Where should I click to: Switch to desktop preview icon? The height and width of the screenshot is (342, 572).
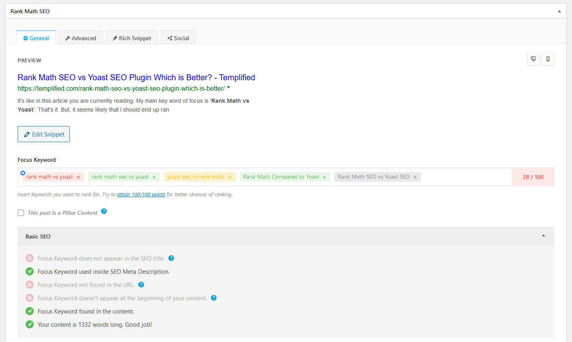pyautogui.click(x=533, y=59)
